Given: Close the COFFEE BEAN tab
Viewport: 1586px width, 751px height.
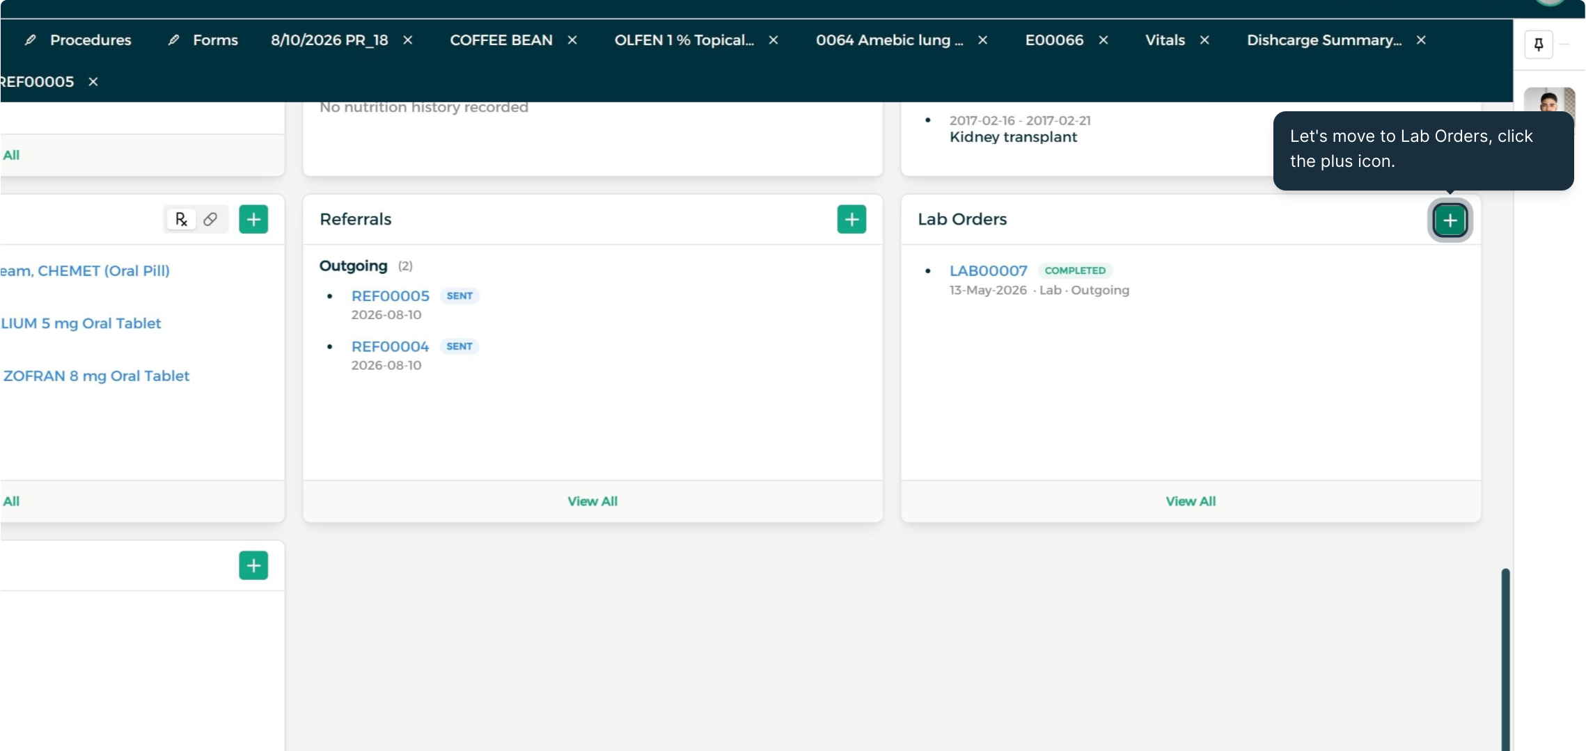Looking at the screenshot, I should click(x=572, y=40).
